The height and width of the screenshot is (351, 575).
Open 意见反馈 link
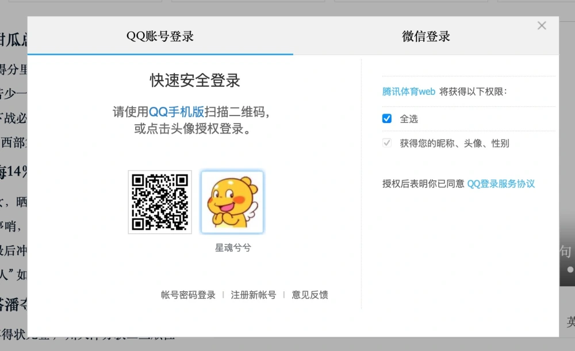point(310,295)
